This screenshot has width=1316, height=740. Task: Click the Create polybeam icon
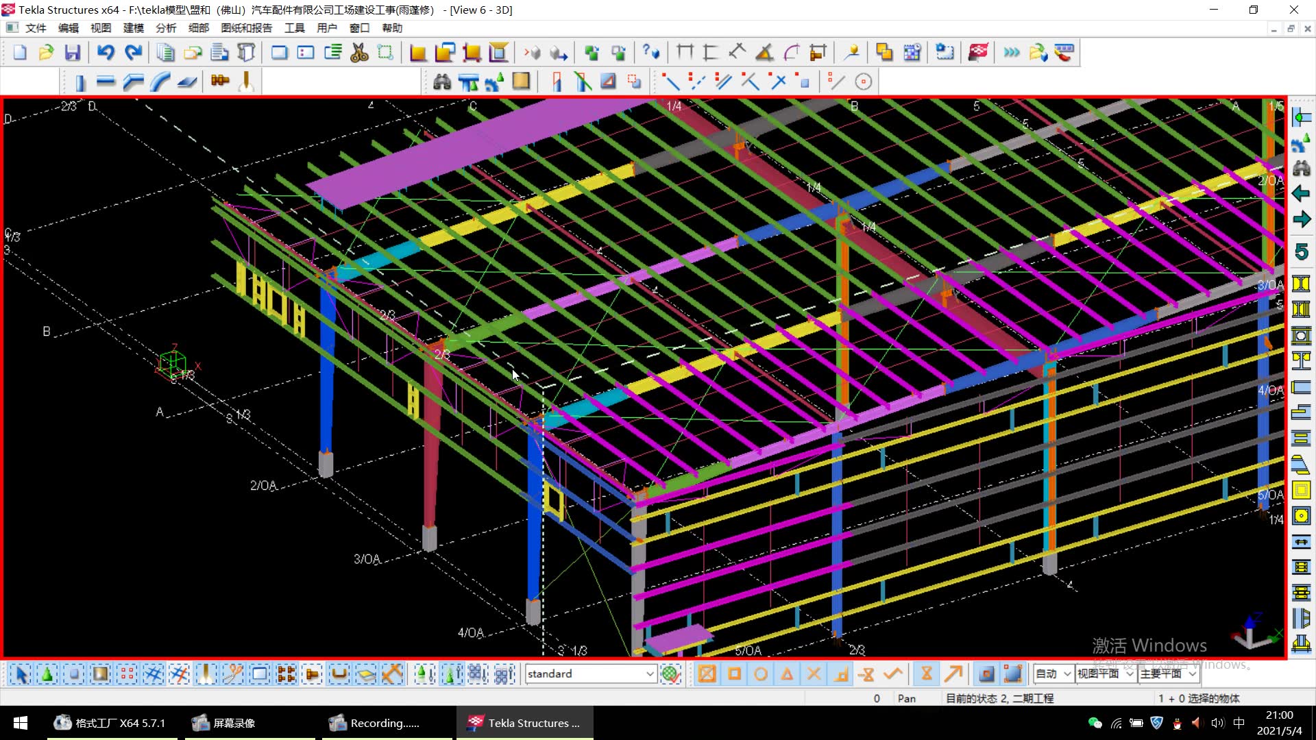point(133,82)
